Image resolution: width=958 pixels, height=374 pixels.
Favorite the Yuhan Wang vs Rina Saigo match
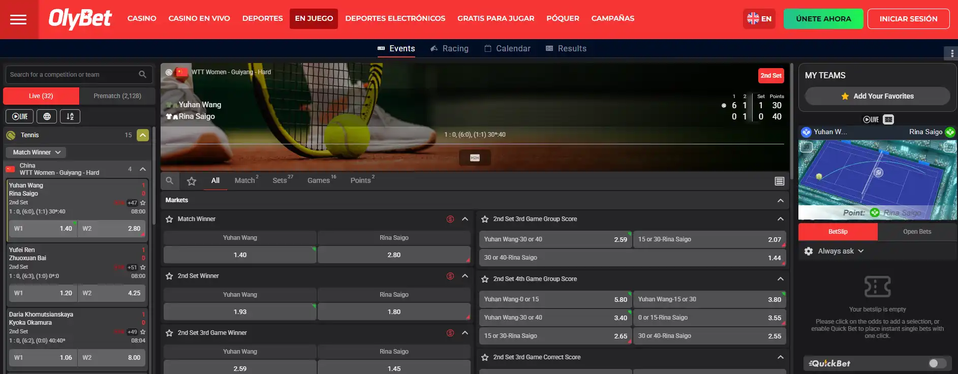click(143, 203)
